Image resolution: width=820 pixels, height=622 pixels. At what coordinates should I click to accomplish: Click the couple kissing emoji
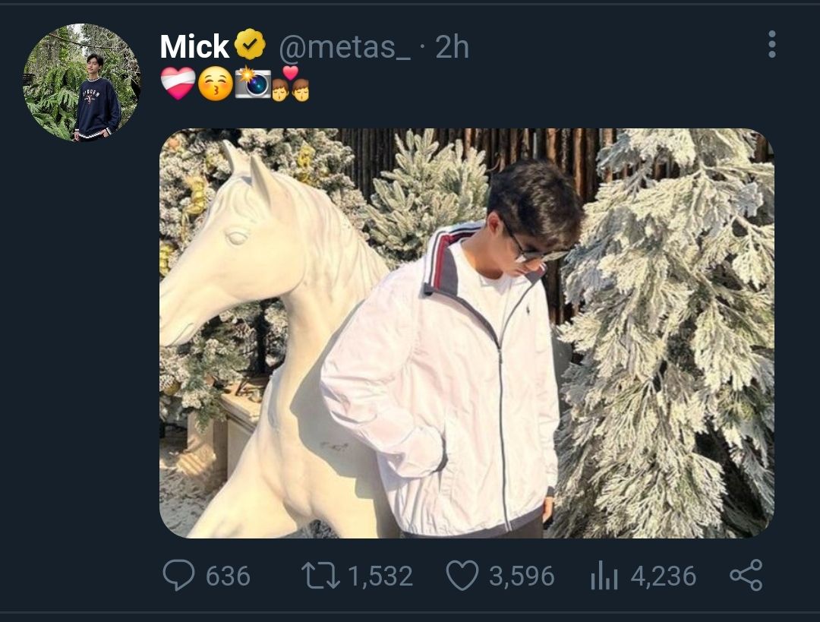click(x=291, y=84)
